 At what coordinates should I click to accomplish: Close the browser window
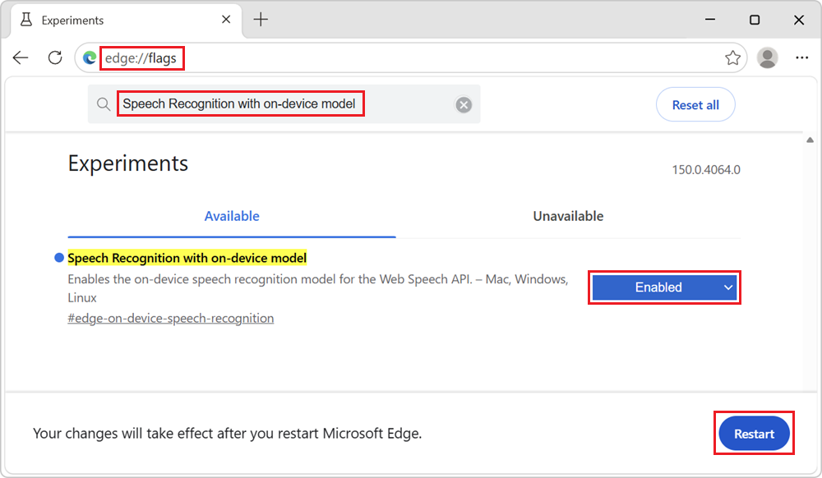coord(799,20)
